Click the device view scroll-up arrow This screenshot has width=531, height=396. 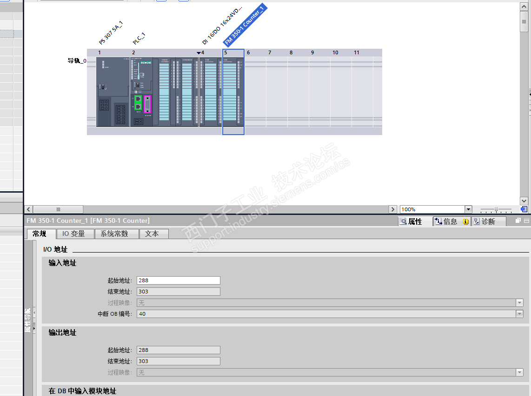click(x=524, y=6)
